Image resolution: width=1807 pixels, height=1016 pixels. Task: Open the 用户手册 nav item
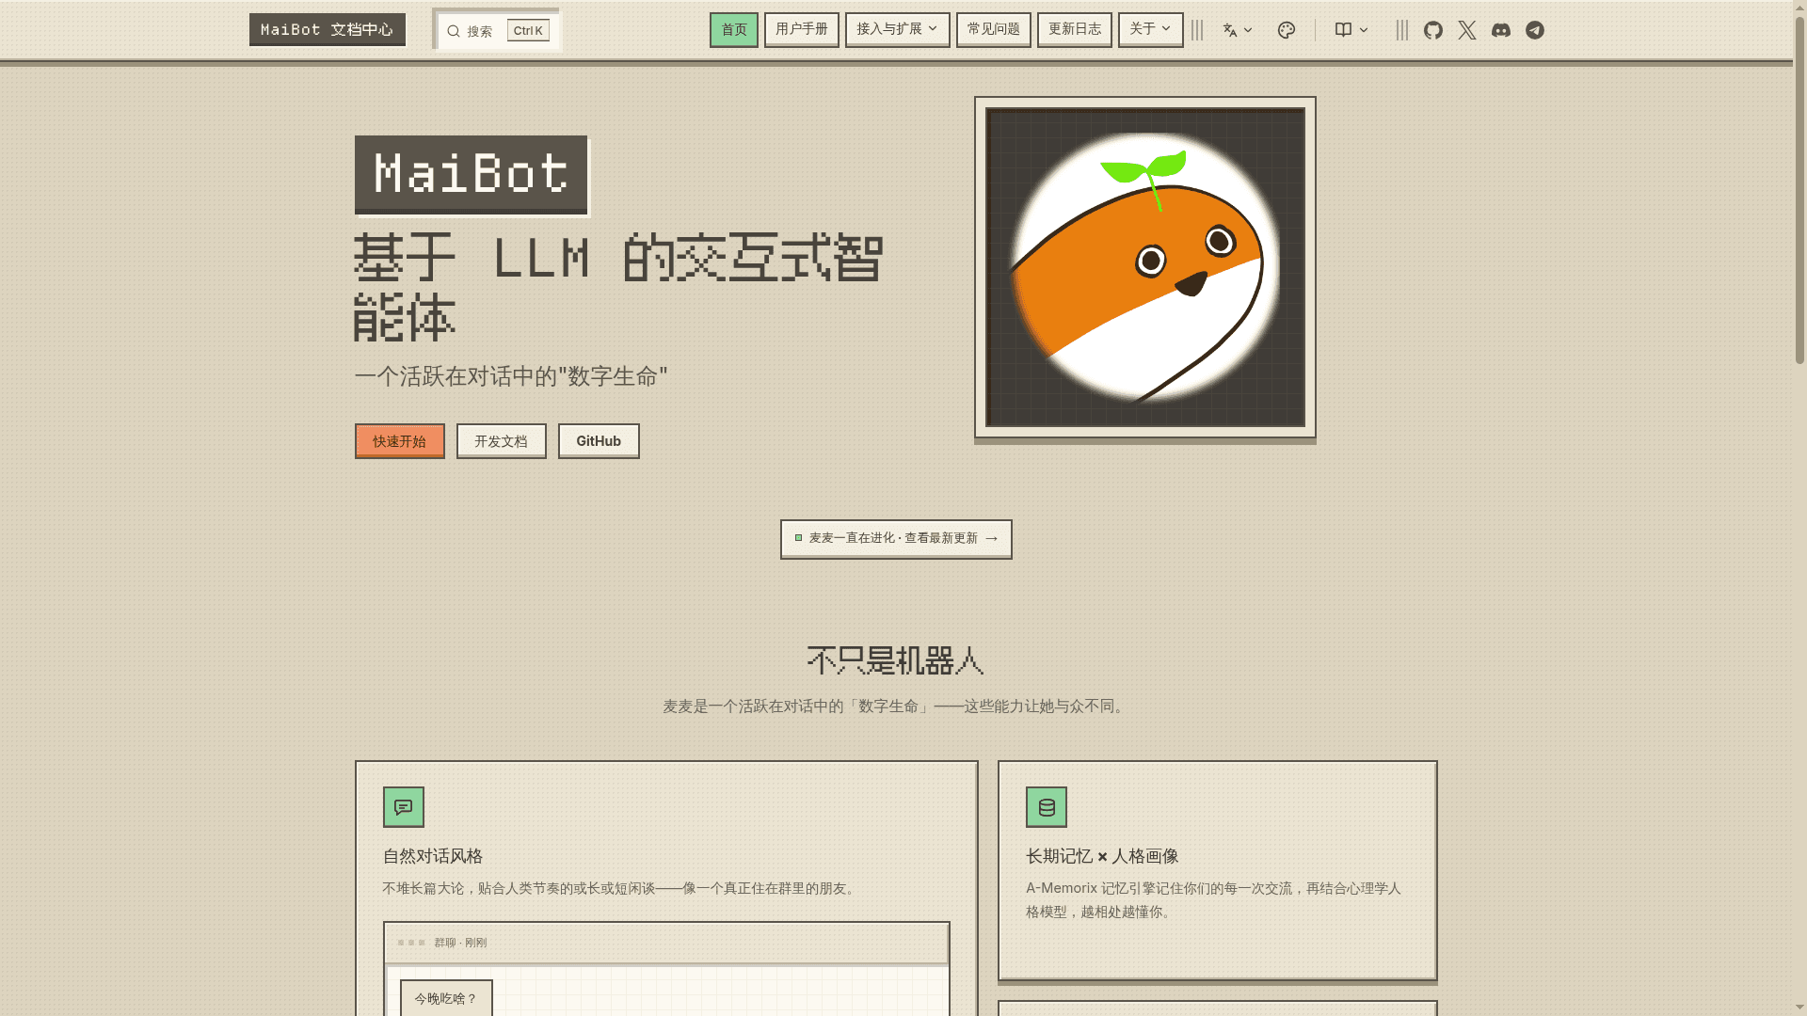click(802, 30)
